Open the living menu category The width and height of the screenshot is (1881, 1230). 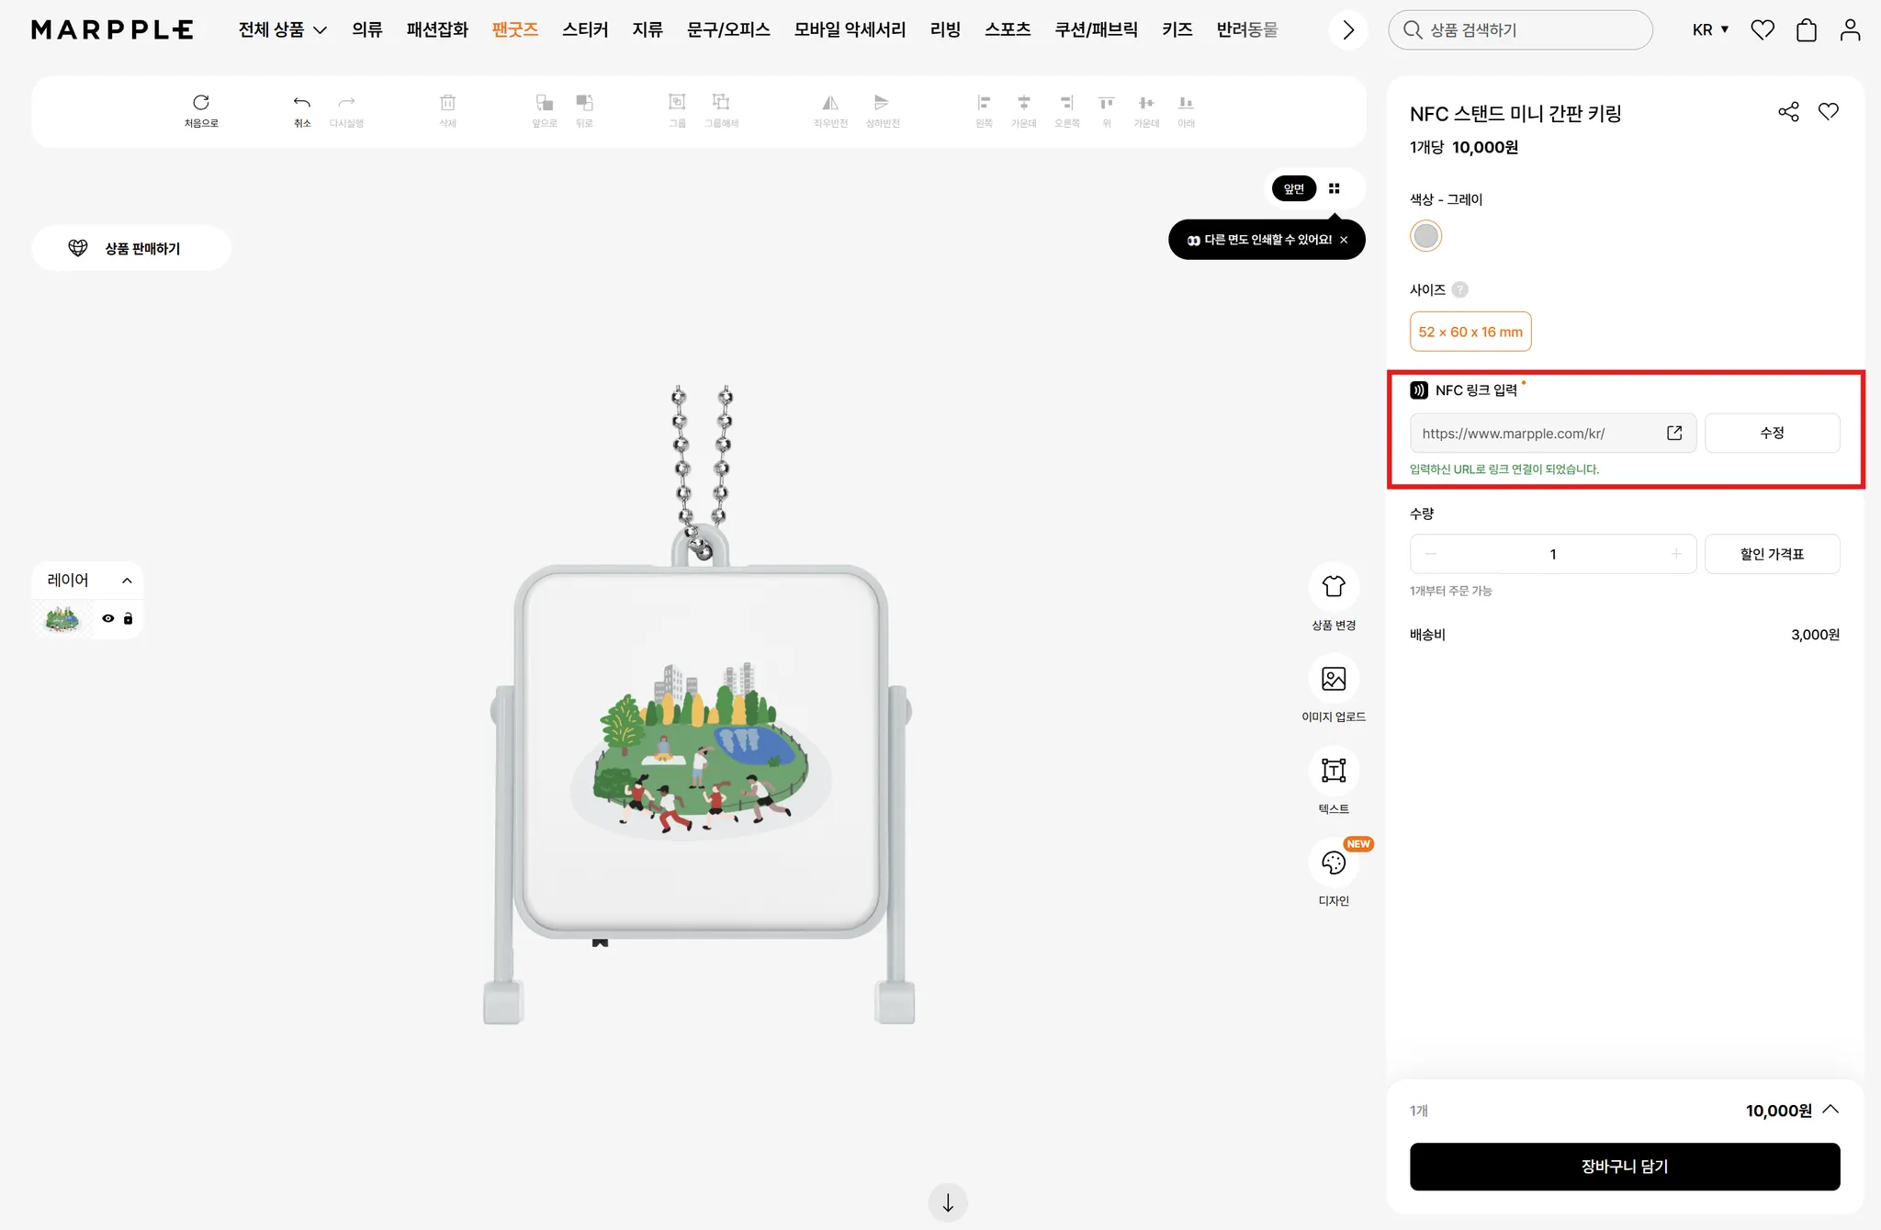coord(944,30)
